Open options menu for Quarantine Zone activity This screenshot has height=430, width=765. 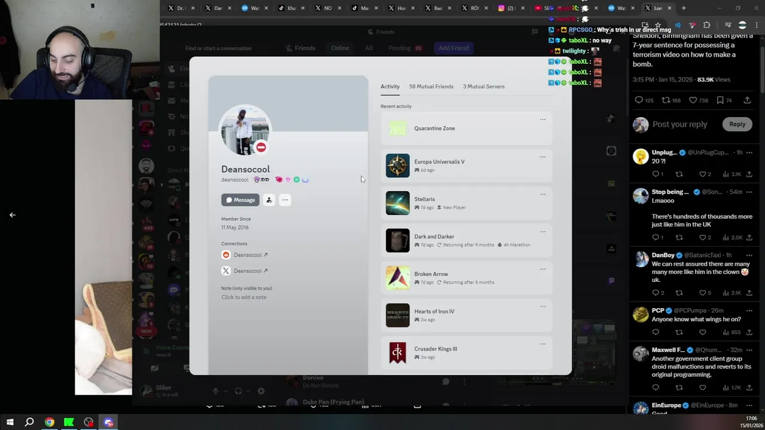[543, 119]
